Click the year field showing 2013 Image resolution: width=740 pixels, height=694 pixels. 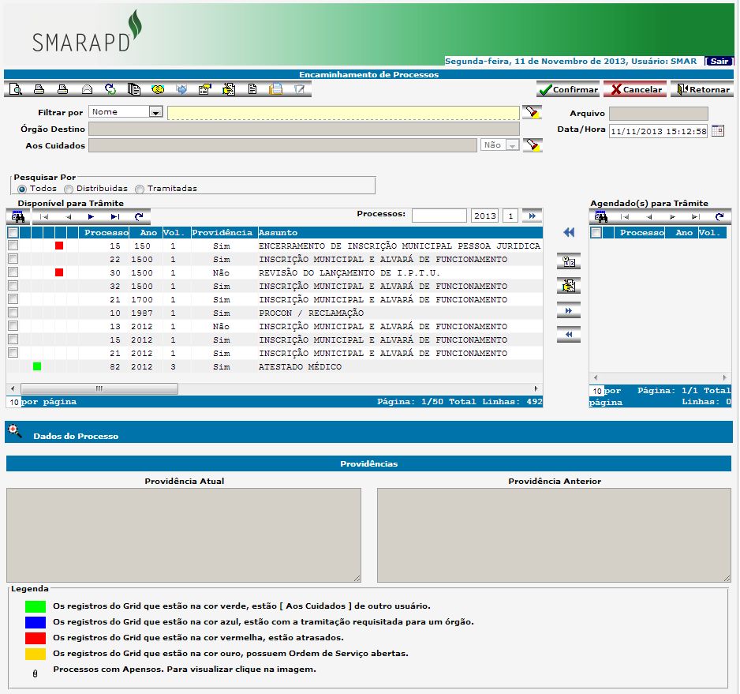point(484,216)
